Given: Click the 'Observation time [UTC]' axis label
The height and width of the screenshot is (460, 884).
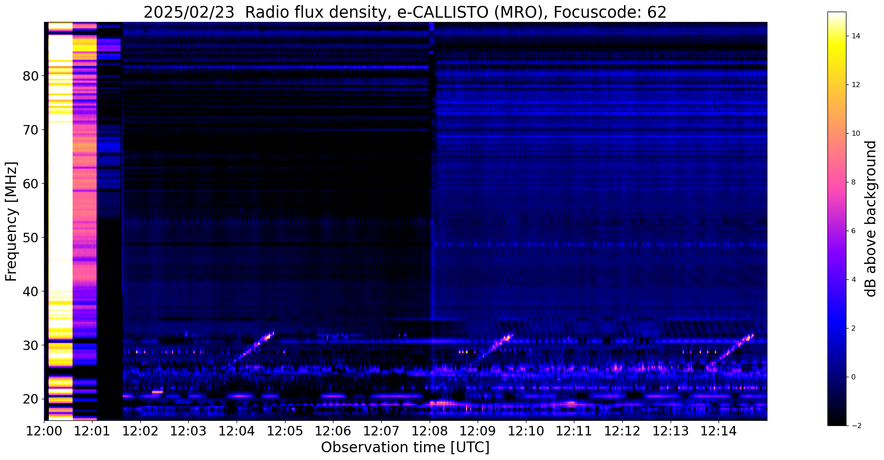Looking at the screenshot, I should (x=405, y=447).
